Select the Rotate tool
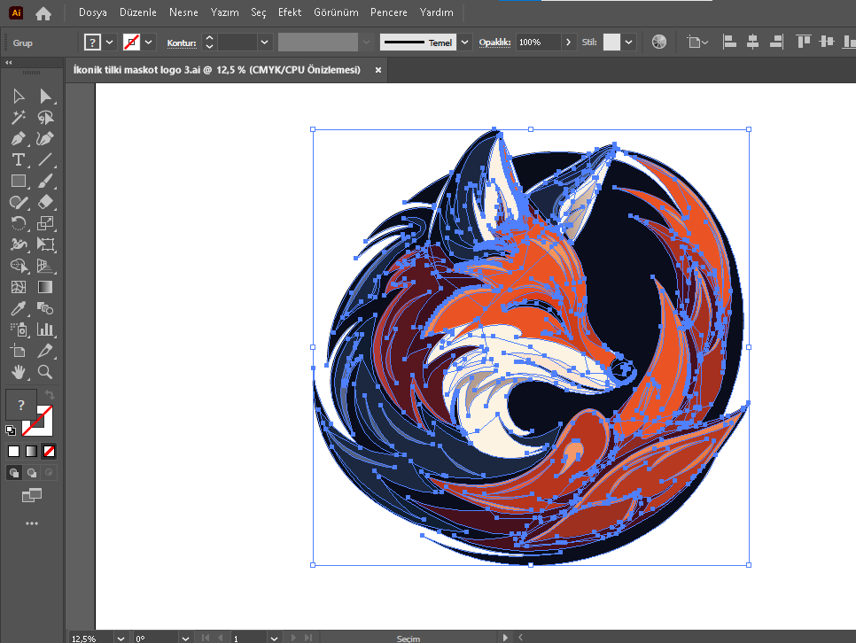Screen dimensions: 856x643 (x=19, y=223)
